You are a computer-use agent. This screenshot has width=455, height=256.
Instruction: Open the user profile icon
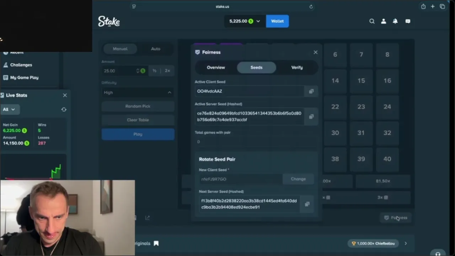coord(384,21)
